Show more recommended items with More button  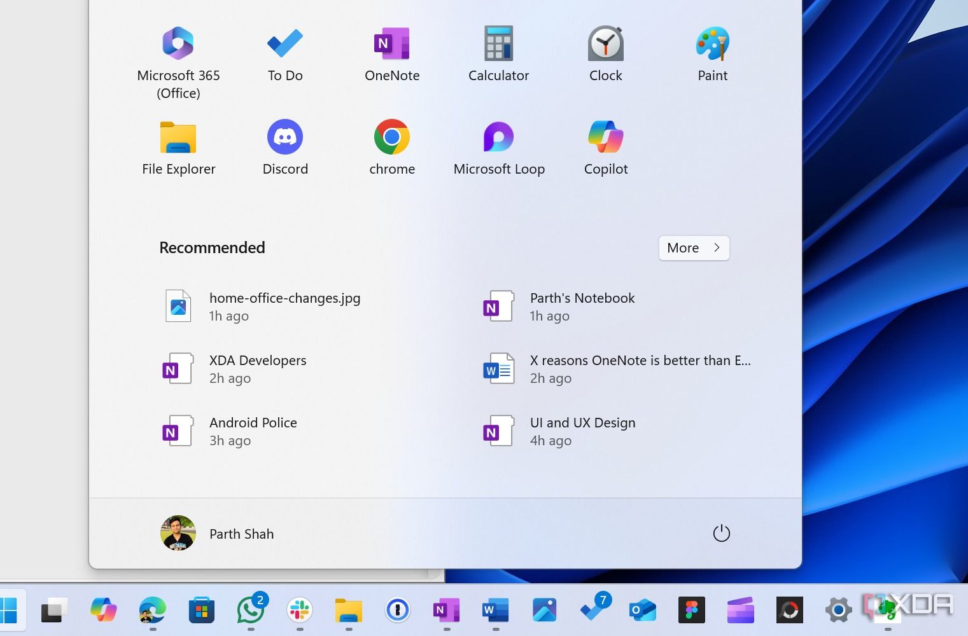click(694, 248)
